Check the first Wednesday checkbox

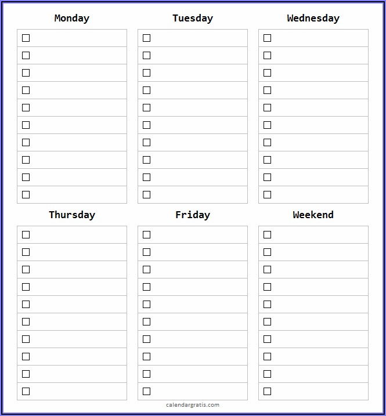(267, 38)
